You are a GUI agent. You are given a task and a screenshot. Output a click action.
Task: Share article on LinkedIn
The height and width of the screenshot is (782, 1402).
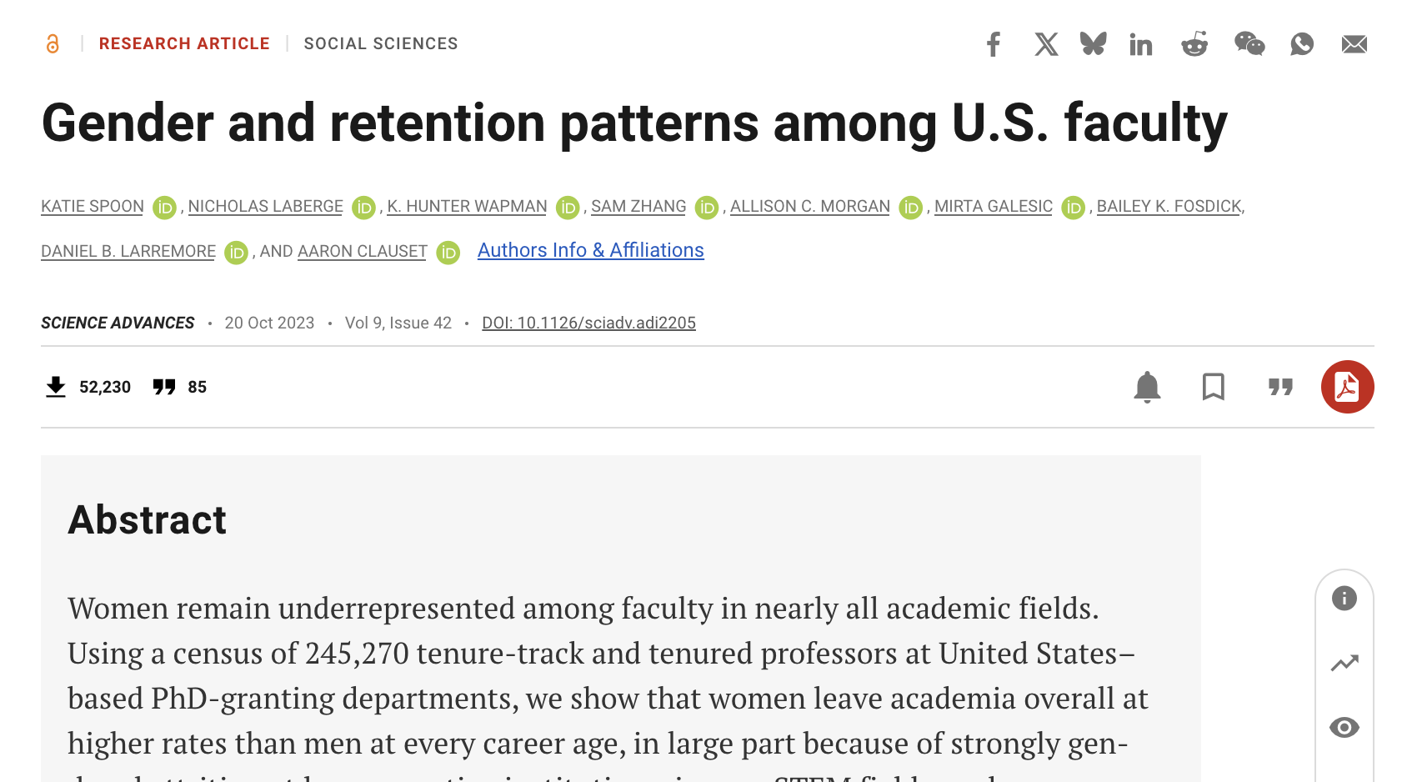(x=1141, y=44)
